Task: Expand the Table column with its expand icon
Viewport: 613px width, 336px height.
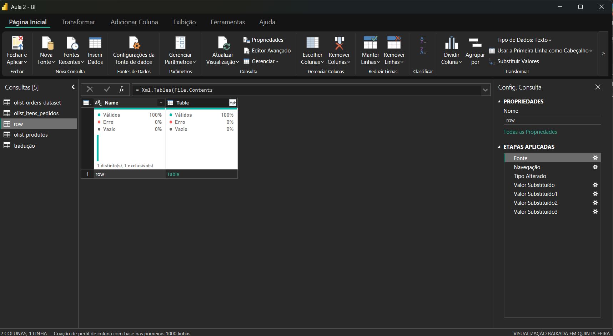Action: coord(233,103)
